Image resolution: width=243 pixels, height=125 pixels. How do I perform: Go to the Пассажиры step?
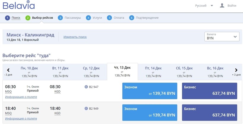[x=72, y=18]
